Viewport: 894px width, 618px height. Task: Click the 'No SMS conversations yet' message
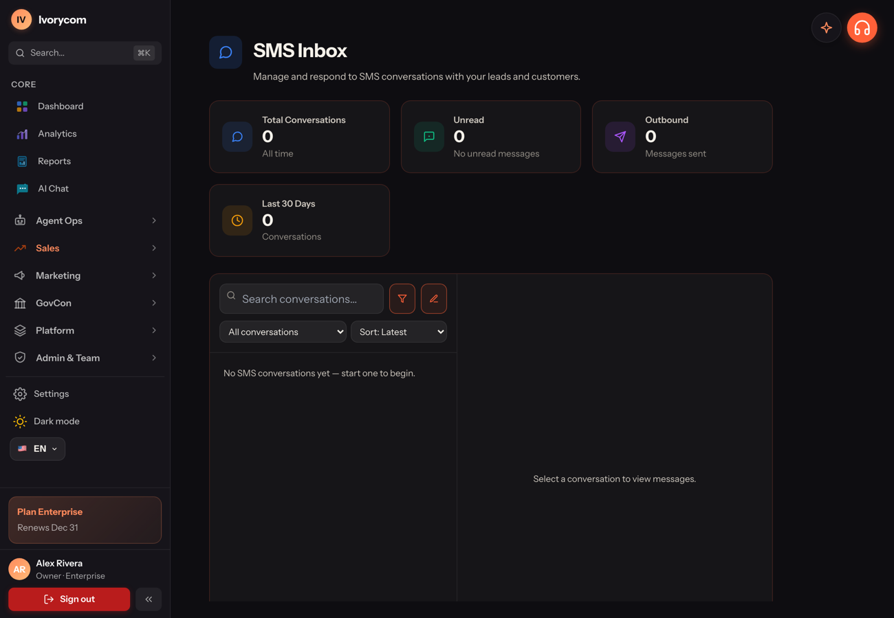tap(319, 374)
